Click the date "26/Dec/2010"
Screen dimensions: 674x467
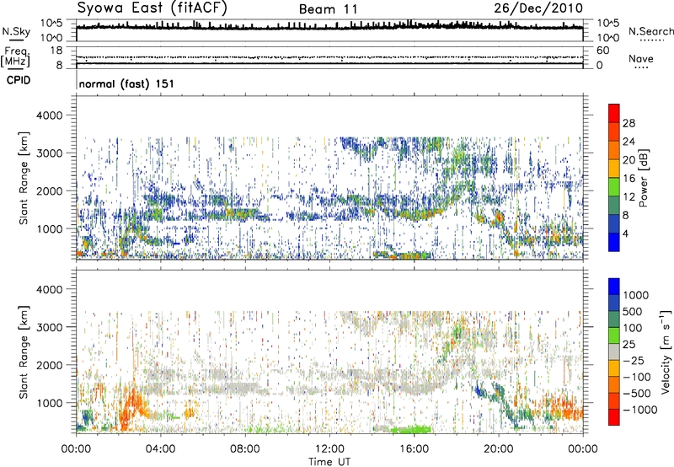click(x=538, y=8)
